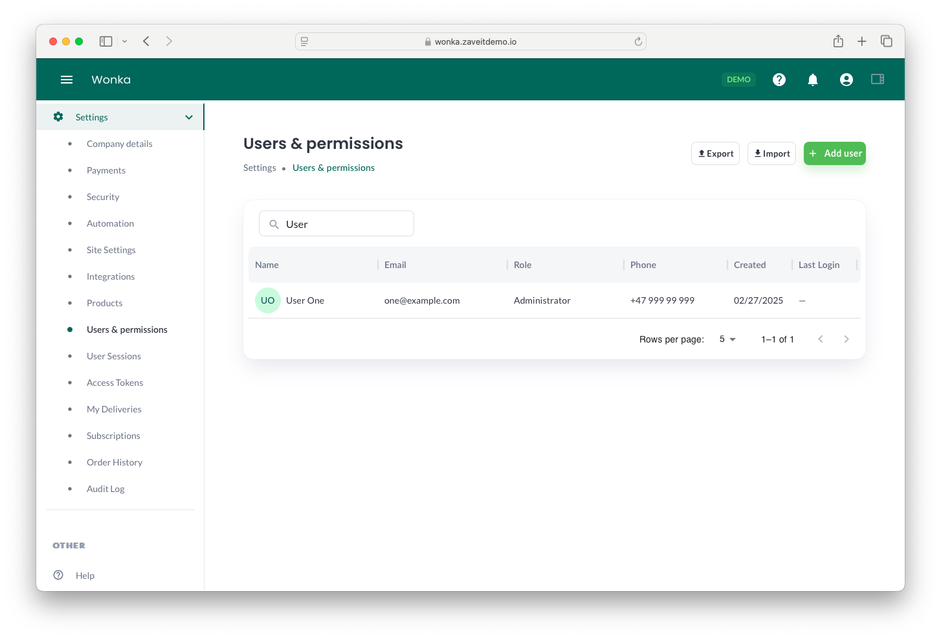Click the search magnifier icon
This screenshot has width=941, height=639.
[x=274, y=224]
